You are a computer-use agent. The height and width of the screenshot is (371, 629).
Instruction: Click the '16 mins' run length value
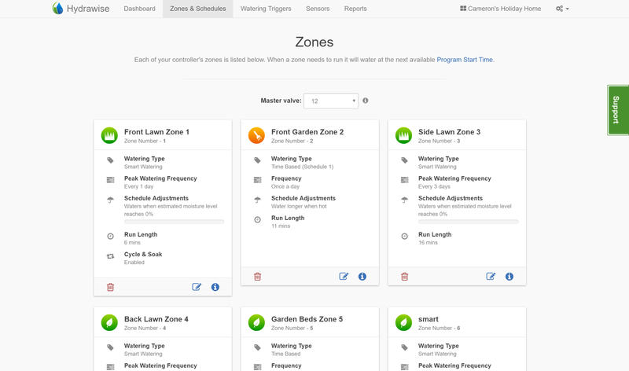(428, 243)
